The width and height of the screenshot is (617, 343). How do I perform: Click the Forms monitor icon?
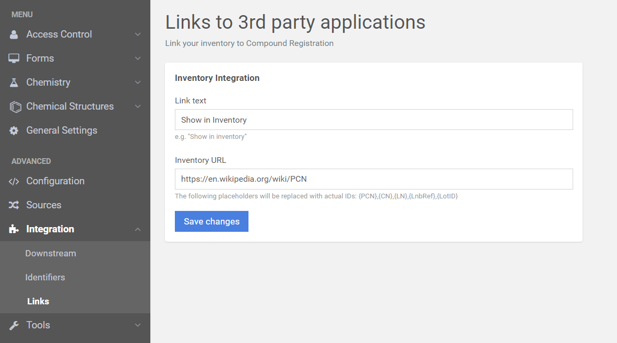(x=14, y=58)
